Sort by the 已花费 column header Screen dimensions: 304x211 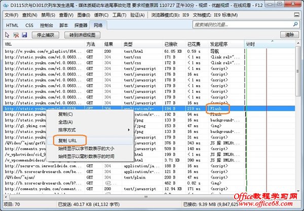197,44
